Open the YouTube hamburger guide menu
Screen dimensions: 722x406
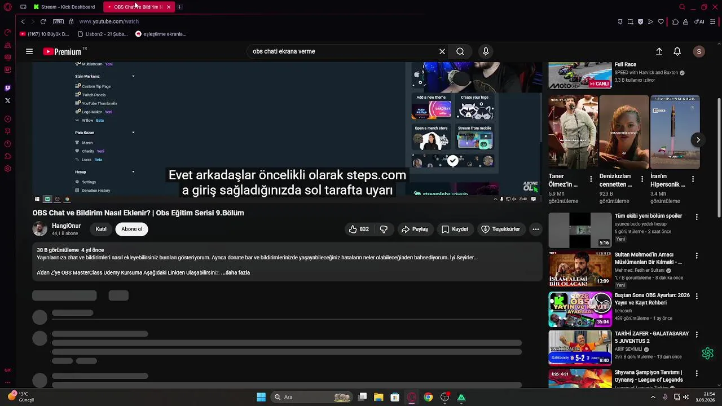29,51
